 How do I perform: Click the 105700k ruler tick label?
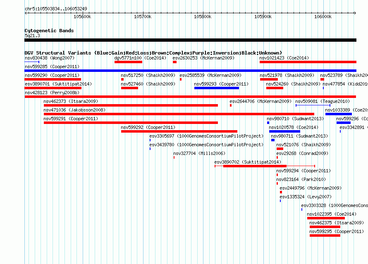(x=143, y=17)
